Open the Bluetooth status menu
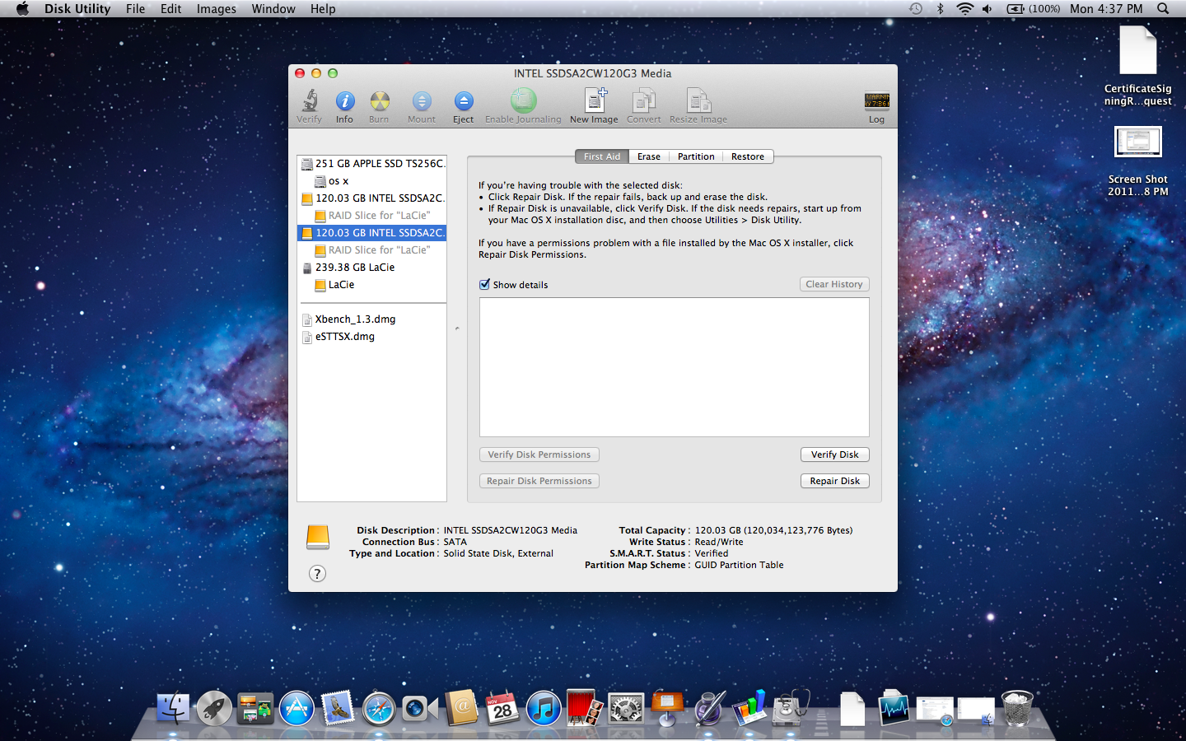The width and height of the screenshot is (1186, 741). 940,9
